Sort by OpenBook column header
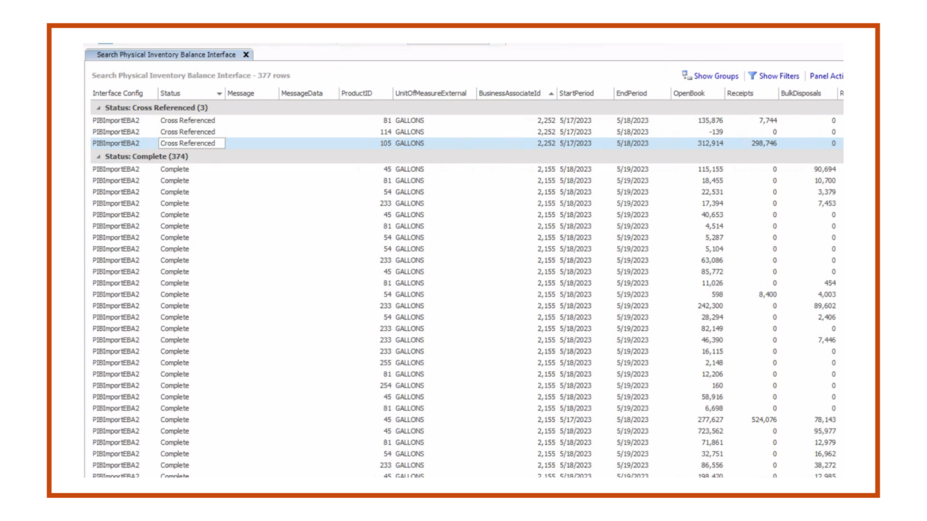 [x=689, y=93]
